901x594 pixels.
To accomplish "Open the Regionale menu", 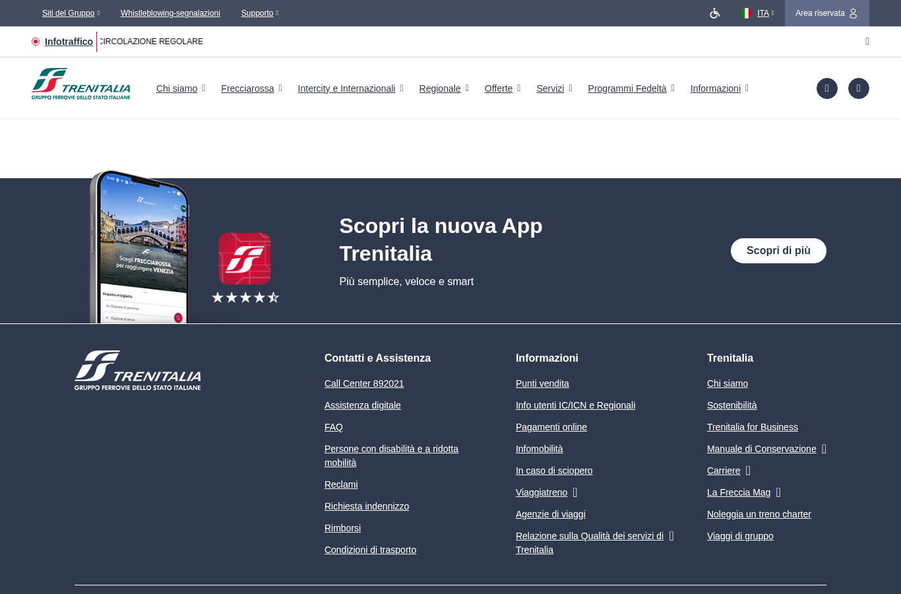I will (444, 88).
